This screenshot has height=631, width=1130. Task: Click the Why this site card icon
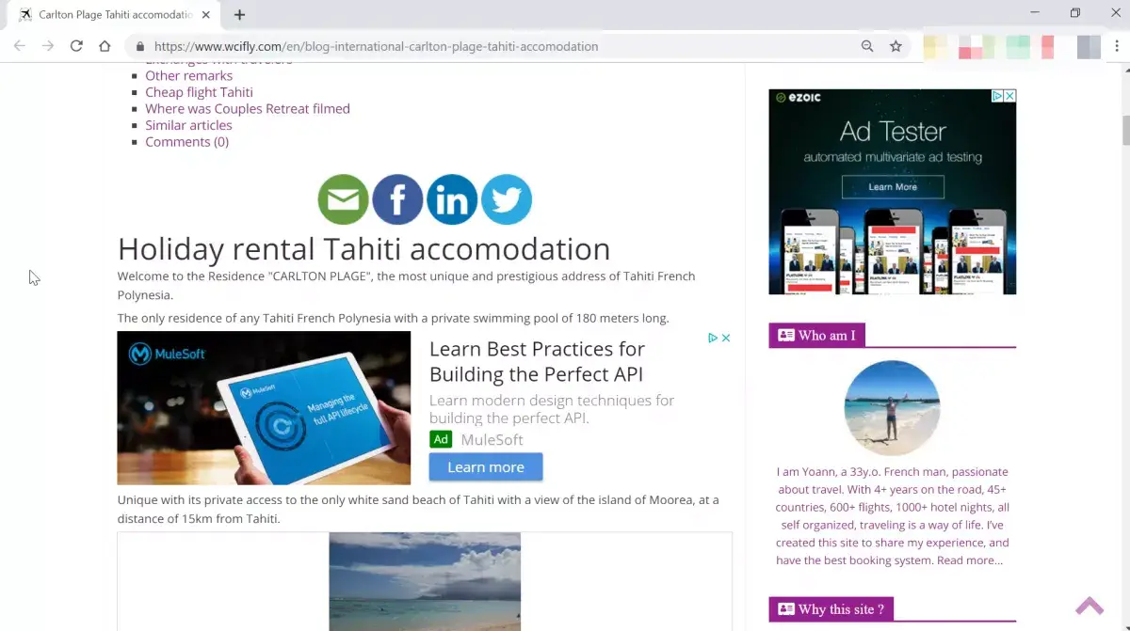coord(785,609)
